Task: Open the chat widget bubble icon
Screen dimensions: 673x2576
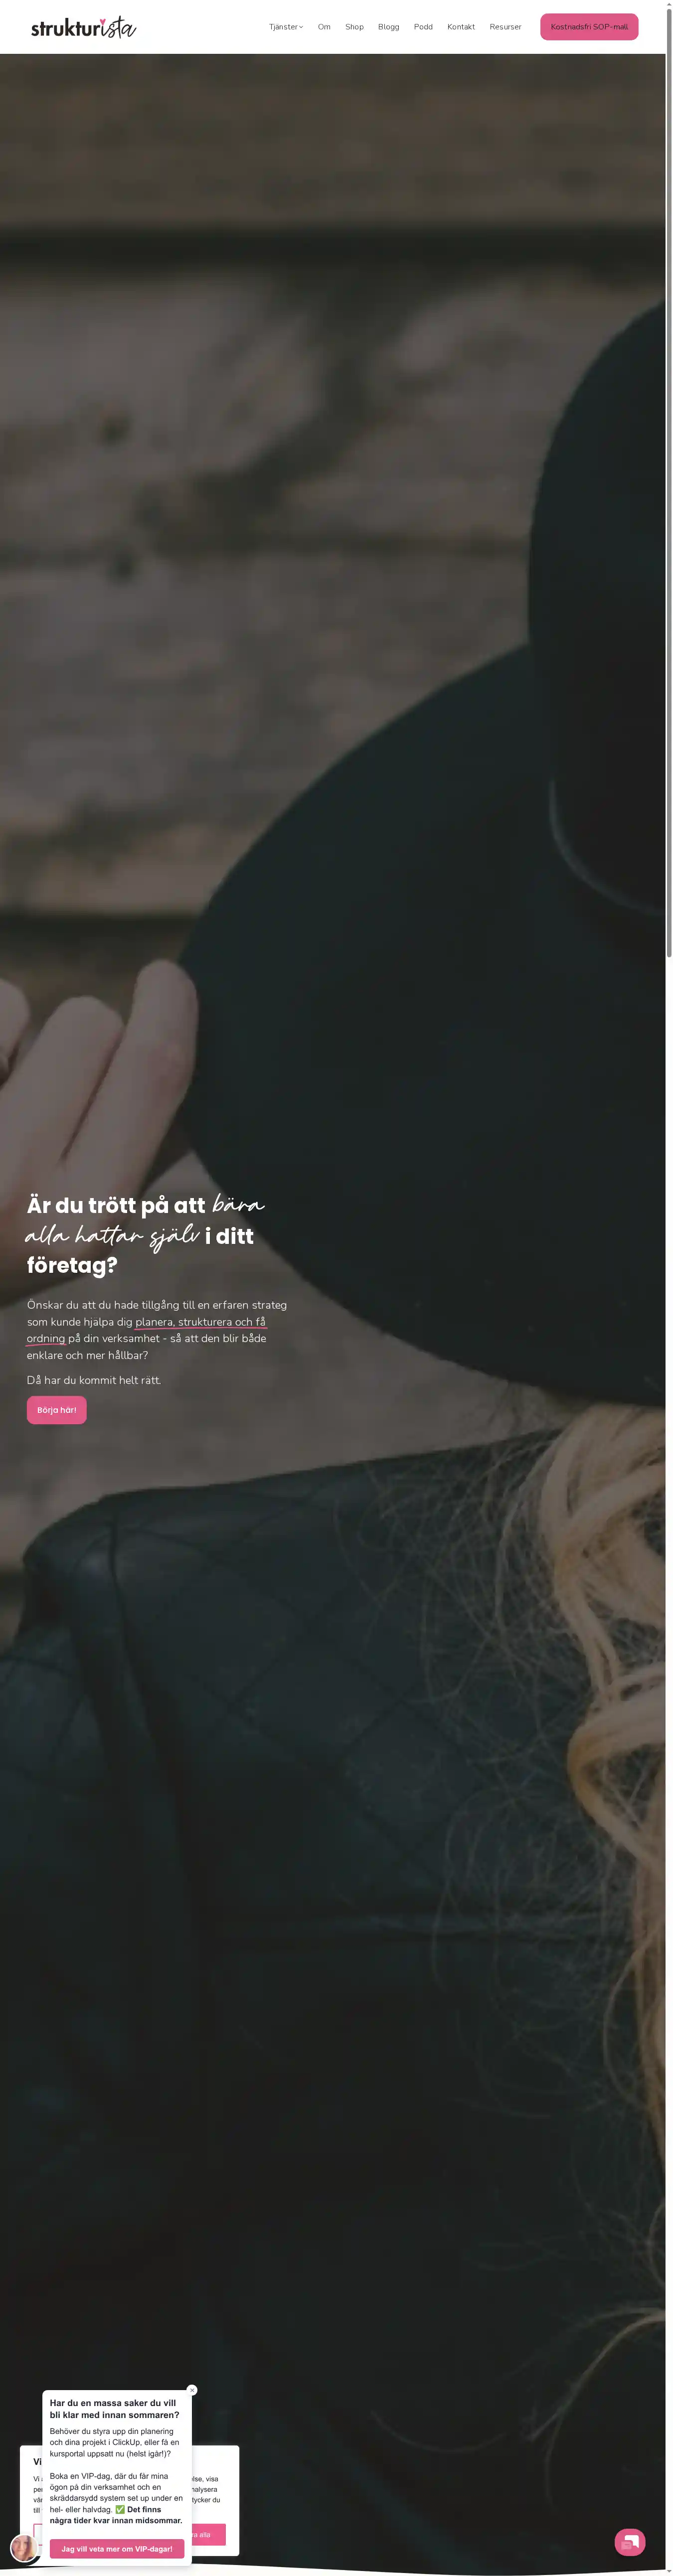Action: click(629, 2541)
